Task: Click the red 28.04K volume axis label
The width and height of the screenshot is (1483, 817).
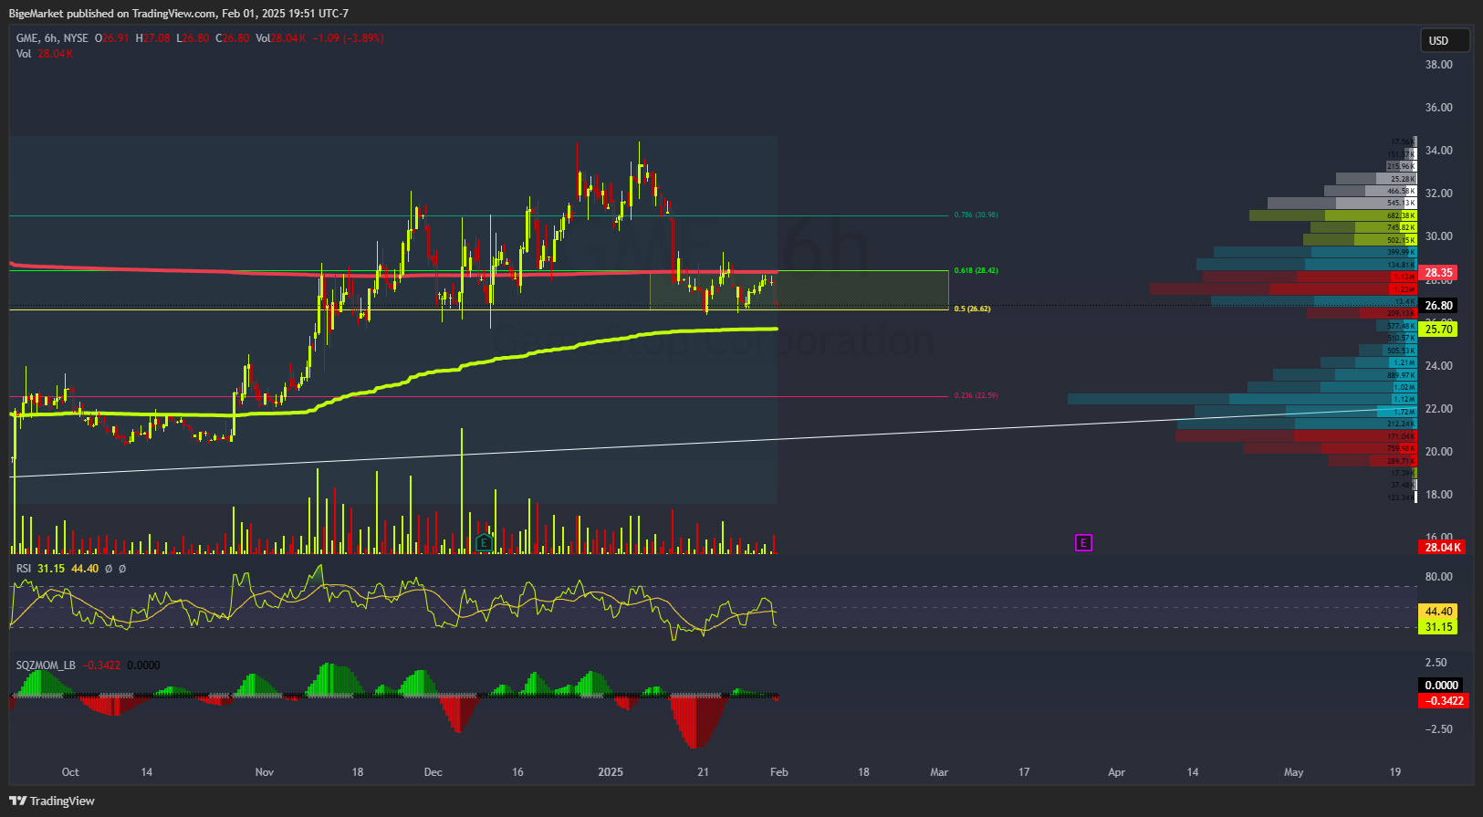Action: pos(1442,548)
